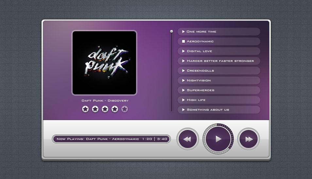Image resolution: width=312 pixels, height=179 pixels.
Task: Click play arrow beside Harder Better Faster Stronger
Action: tap(183, 61)
